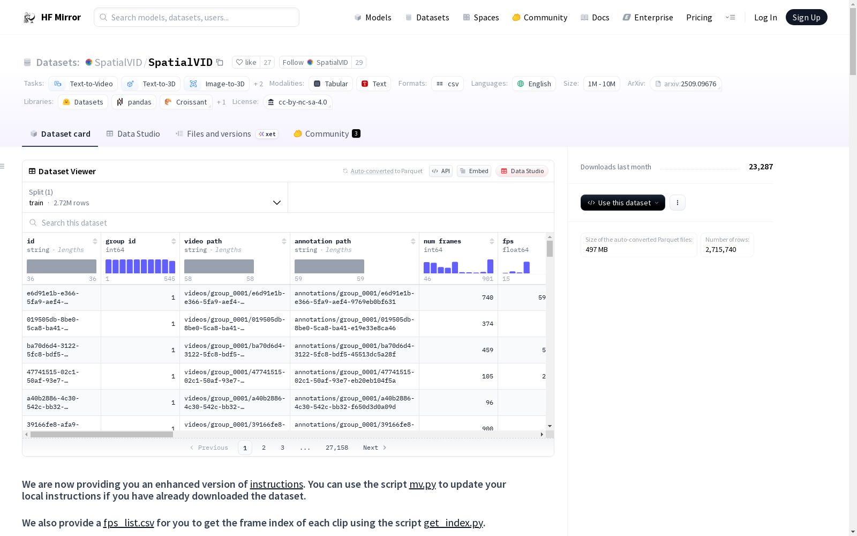Expand the +2 additional tasks

coord(258,84)
